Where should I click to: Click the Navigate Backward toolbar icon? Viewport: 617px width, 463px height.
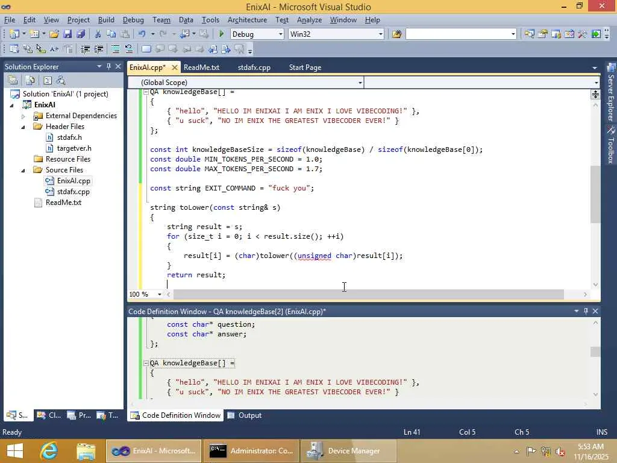(x=184, y=34)
